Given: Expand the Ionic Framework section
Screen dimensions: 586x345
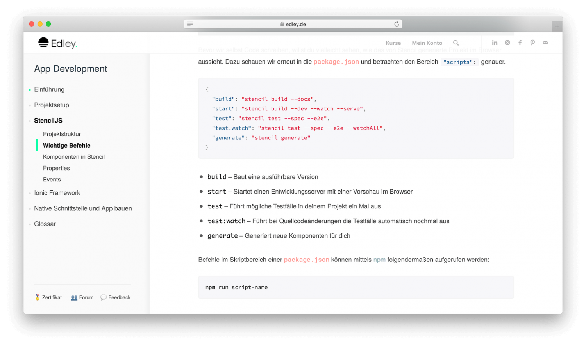Looking at the screenshot, I should click(57, 193).
